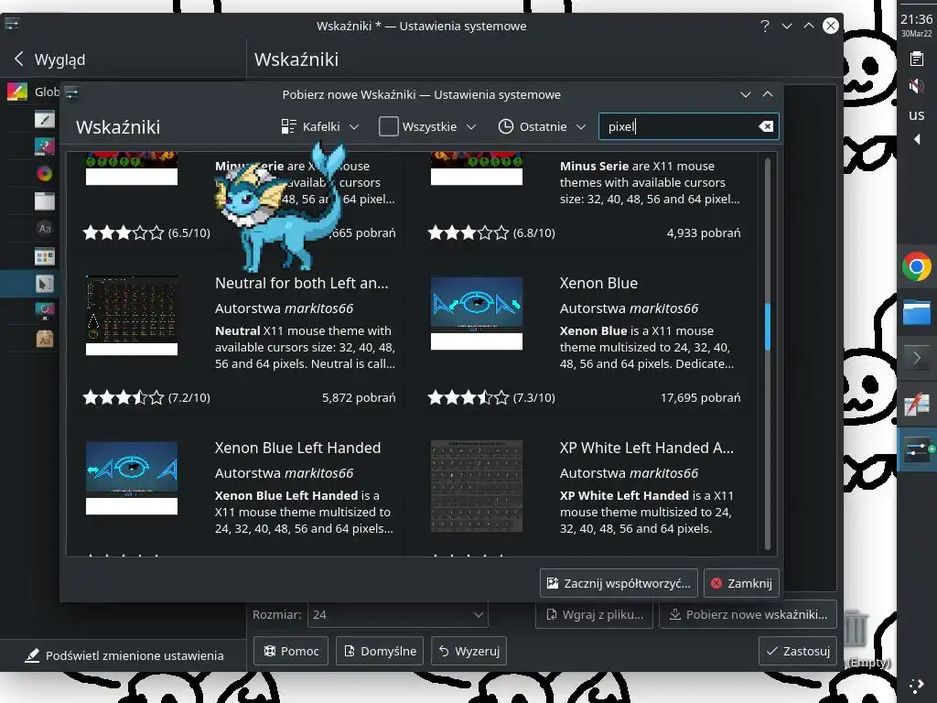937x703 pixels.
Task: Open the Kafelki view mode dropdown
Action: [x=320, y=126]
